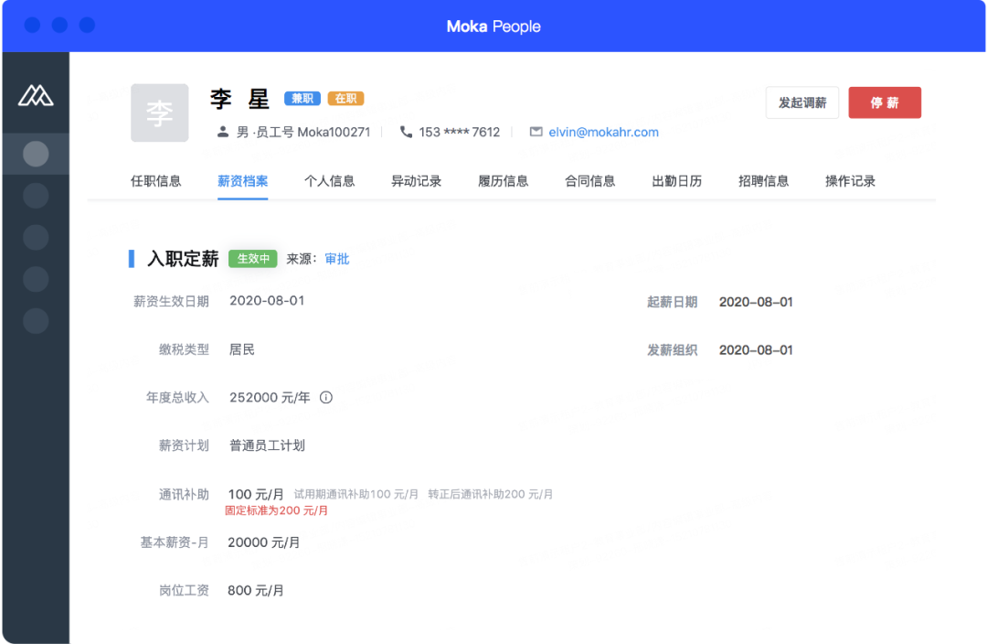Select the highlighted top sidebar navigation icon
Image resolution: width=987 pixels, height=644 pixels.
(x=36, y=154)
